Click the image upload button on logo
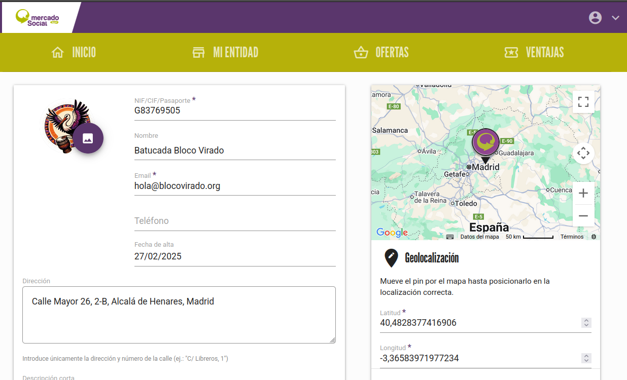This screenshot has height=380, width=627. click(88, 138)
